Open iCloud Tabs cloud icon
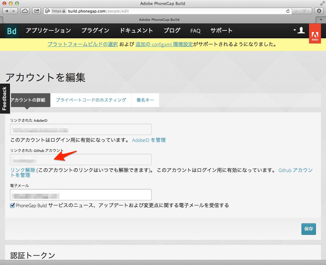The image size is (326, 265). (25, 11)
